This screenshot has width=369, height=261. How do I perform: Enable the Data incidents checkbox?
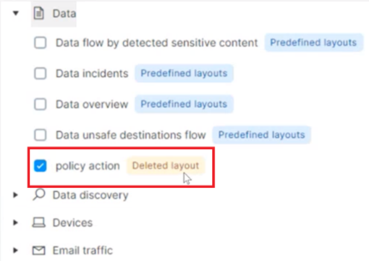point(41,73)
